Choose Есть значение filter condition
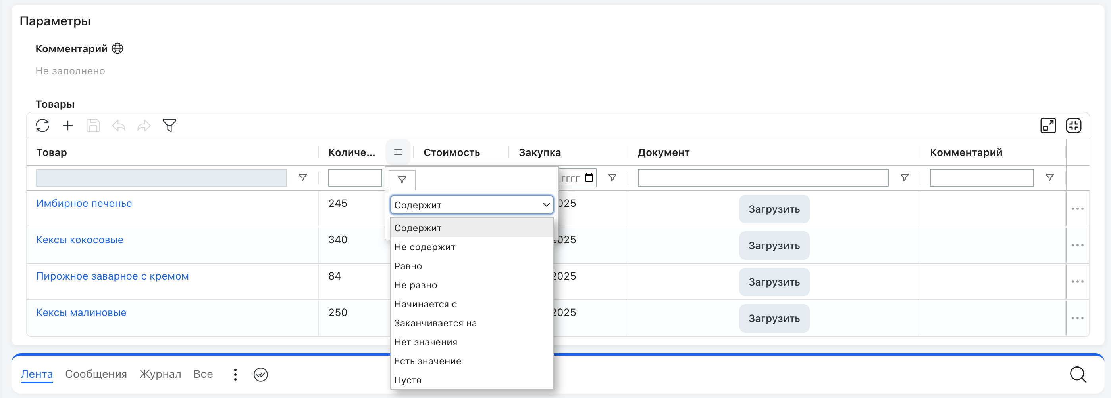This screenshot has height=398, width=1111. pyautogui.click(x=472, y=361)
